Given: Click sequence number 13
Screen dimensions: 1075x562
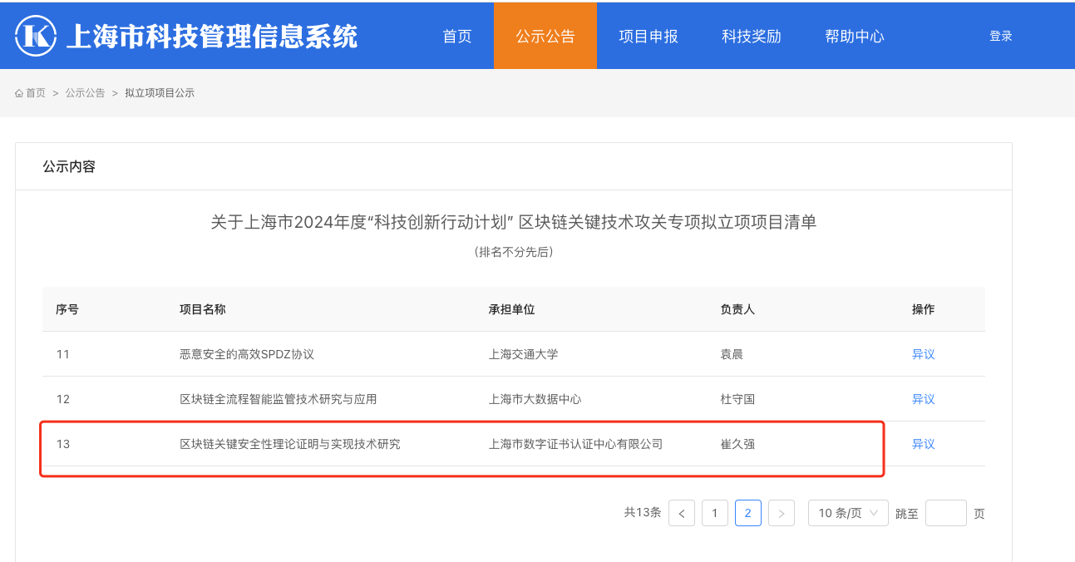Looking at the screenshot, I should click(63, 444).
